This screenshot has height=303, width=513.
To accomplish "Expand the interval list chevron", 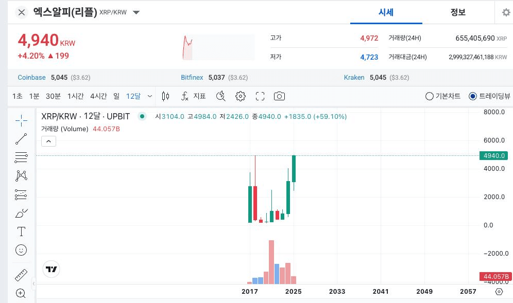I will click(x=150, y=96).
